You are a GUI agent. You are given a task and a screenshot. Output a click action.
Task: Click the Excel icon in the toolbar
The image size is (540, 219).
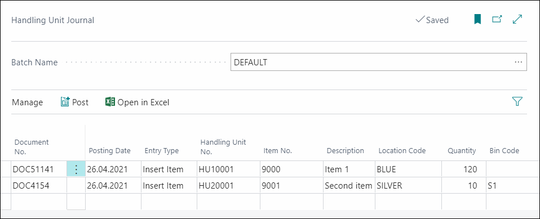[110, 102]
